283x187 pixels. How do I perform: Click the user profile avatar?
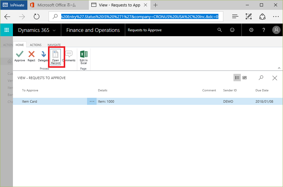pos(276,30)
